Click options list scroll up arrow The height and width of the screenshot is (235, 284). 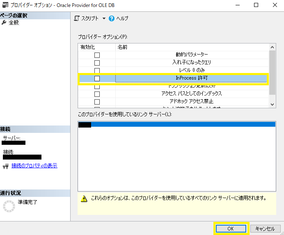[272, 47]
